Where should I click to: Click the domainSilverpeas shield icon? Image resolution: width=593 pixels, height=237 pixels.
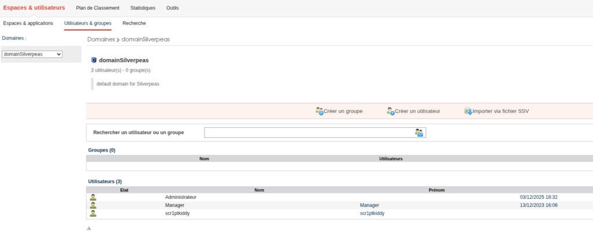94,60
